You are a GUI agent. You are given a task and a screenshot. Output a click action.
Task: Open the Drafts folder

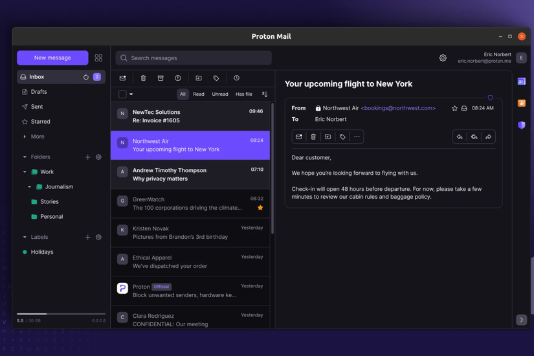pos(61,92)
